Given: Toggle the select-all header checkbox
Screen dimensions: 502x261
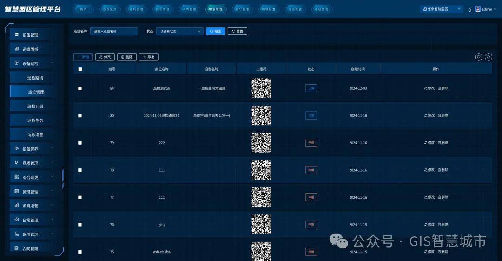Looking at the screenshot, I should tap(80, 69).
